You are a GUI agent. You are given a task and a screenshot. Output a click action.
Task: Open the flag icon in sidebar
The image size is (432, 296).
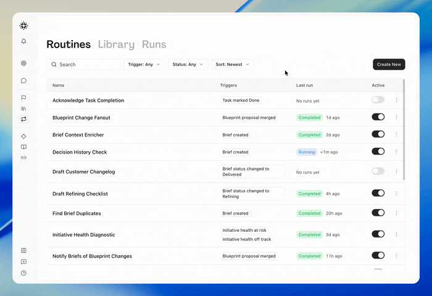pyautogui.click(x=23, y=98)
